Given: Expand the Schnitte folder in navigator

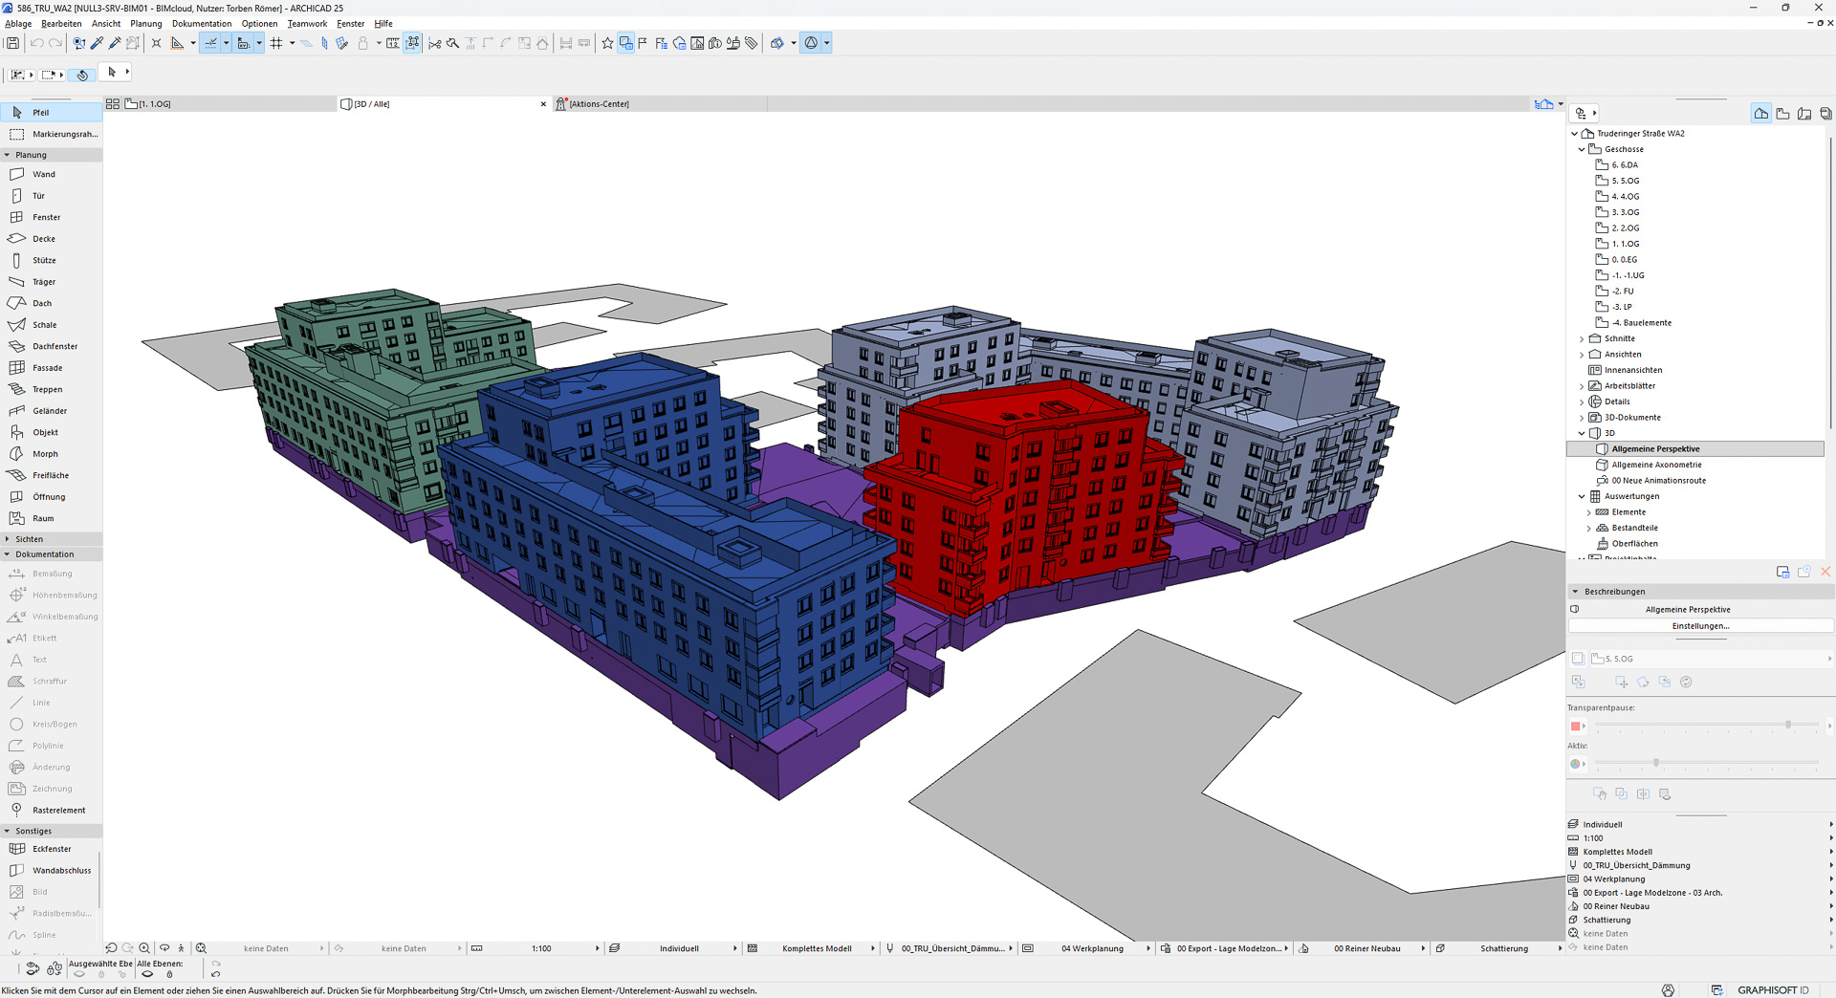Looking at the screenshot, I should pos(1582,338).
